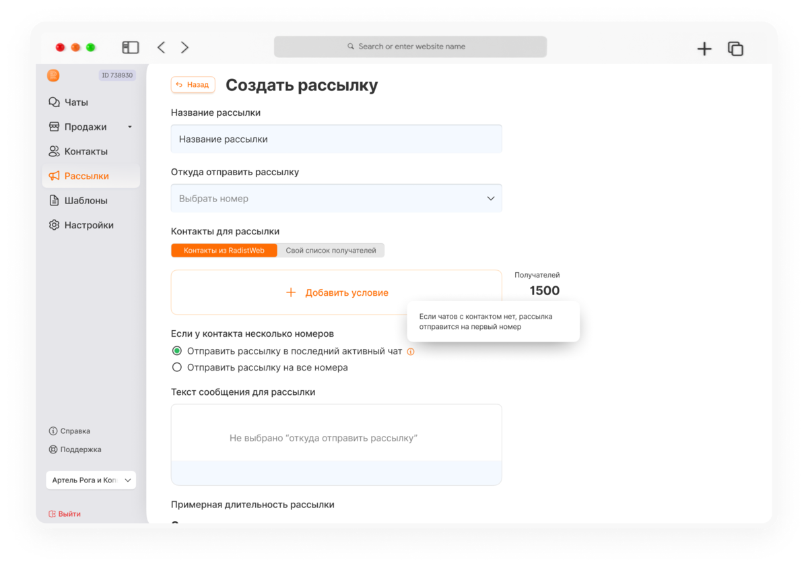Open the Артель Рога и Копыта company selector

pos(91,480)
